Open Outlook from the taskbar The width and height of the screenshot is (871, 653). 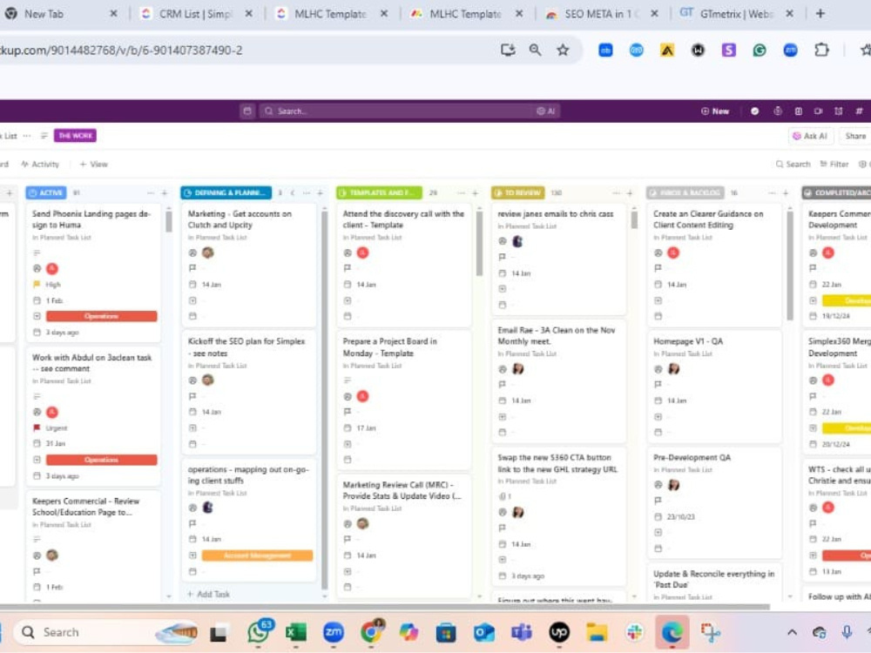(x=483, y=632)
